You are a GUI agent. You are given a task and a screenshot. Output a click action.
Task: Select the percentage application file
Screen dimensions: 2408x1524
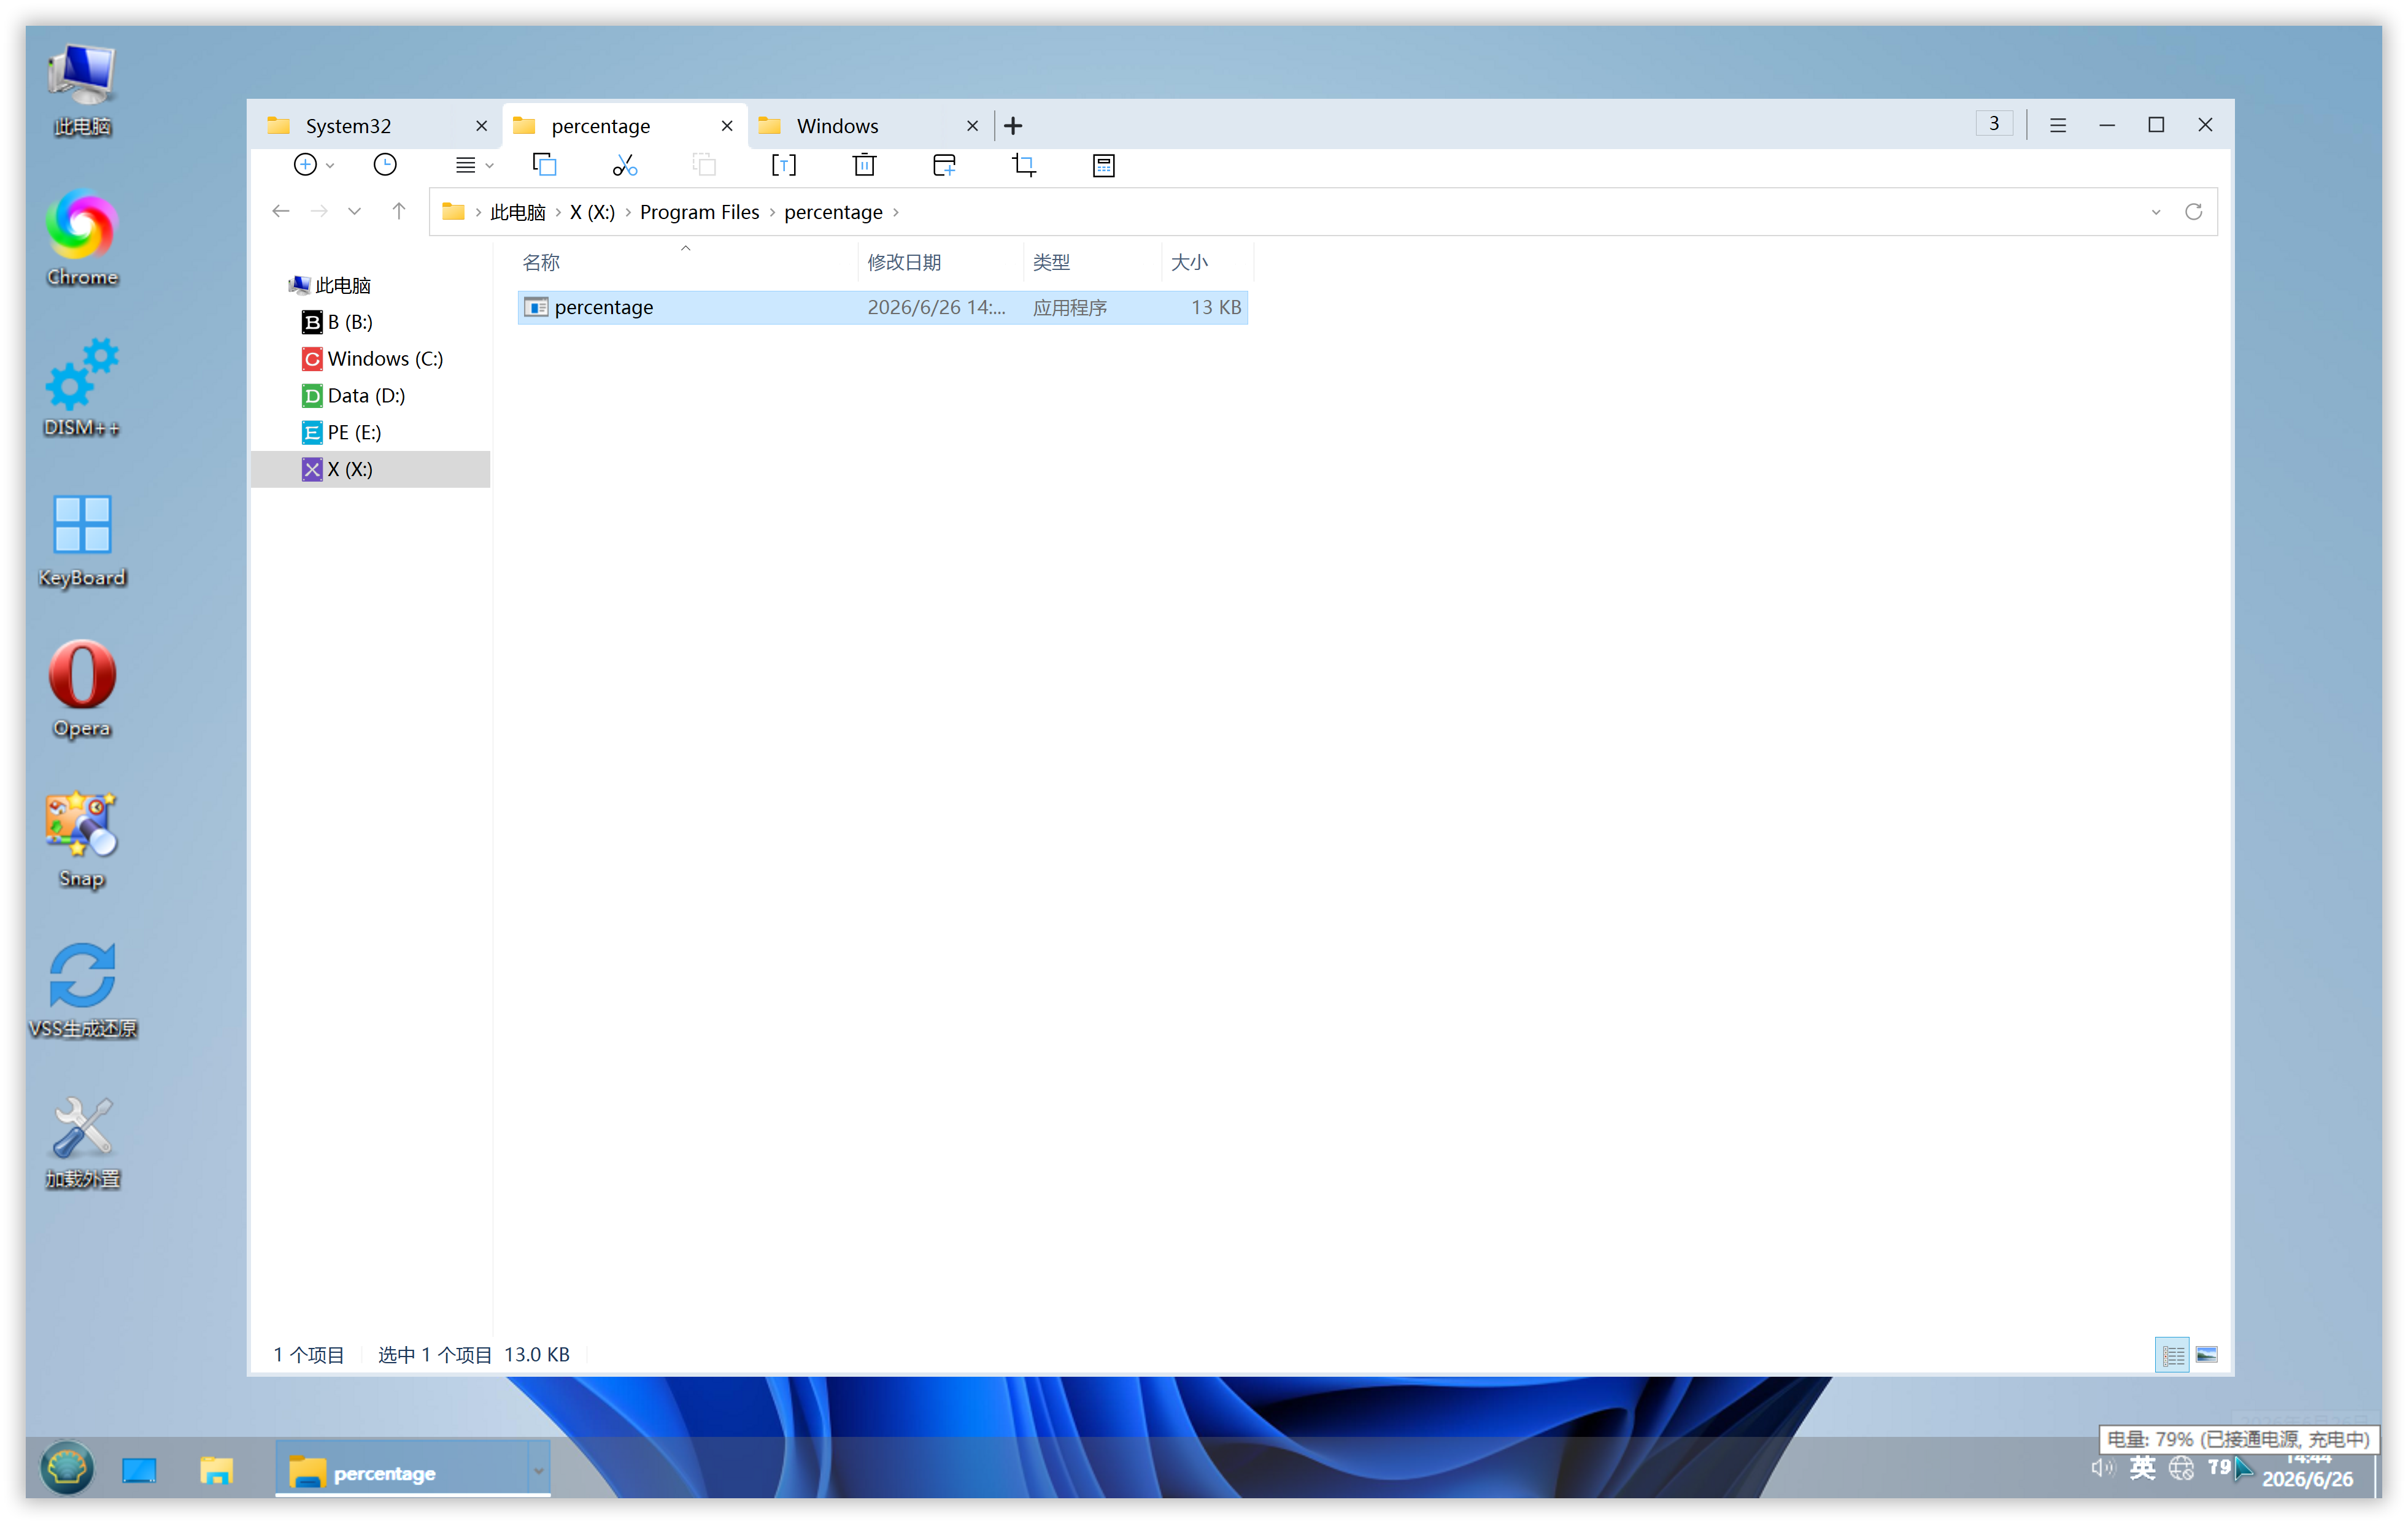click(x=882, y=307)
